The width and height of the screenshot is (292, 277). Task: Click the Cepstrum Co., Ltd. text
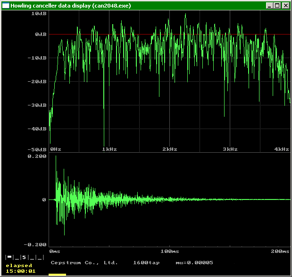pyautogui.click(x=84, y=262)
